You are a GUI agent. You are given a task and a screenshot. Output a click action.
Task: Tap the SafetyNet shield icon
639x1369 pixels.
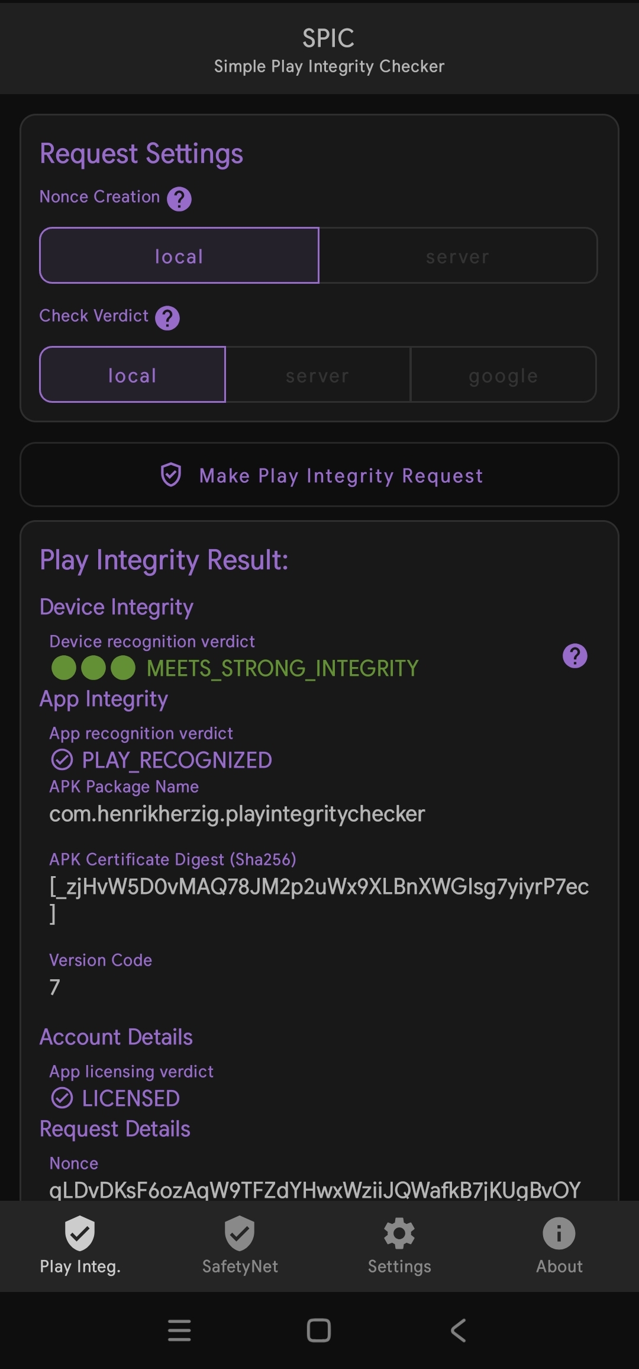(240, 1233)
